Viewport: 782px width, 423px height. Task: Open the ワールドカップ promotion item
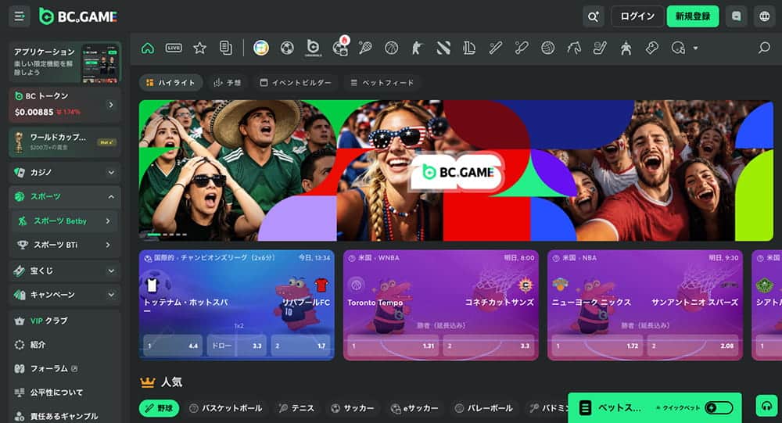[64, 142]
